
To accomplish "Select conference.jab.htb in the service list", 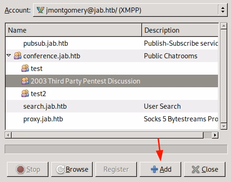I will [112, 56].
